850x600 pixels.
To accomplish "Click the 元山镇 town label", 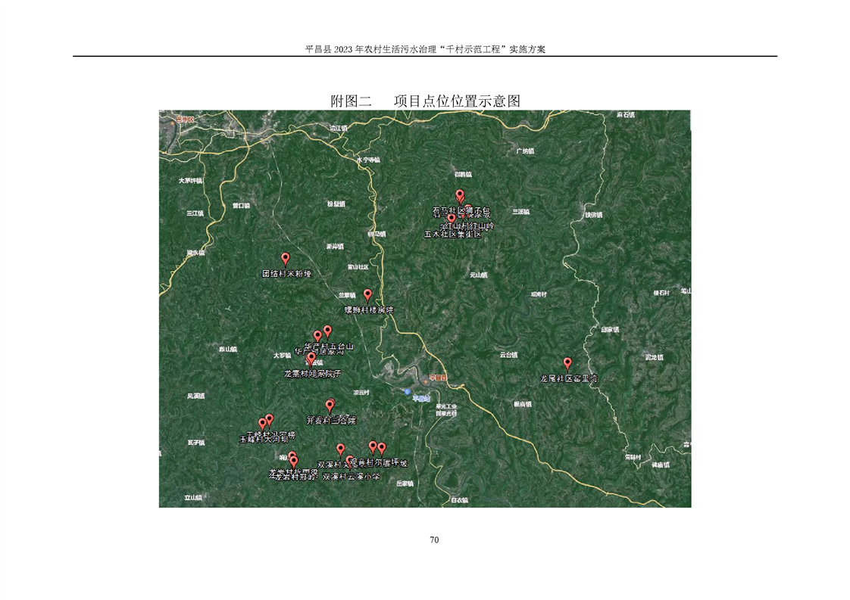I will tap(480, 275).
